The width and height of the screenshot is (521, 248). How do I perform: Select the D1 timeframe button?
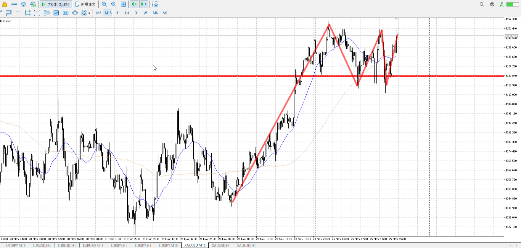[x=136, y=13]
